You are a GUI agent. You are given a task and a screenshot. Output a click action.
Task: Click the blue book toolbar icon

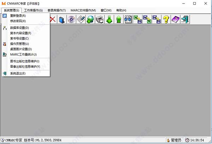point(62,19)
